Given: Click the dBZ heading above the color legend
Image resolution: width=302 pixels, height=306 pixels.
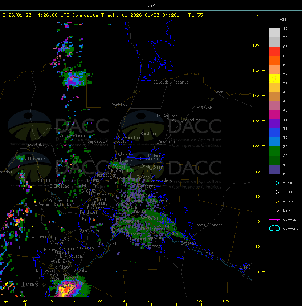Looking at the screenshot, I should coord(283,20).
